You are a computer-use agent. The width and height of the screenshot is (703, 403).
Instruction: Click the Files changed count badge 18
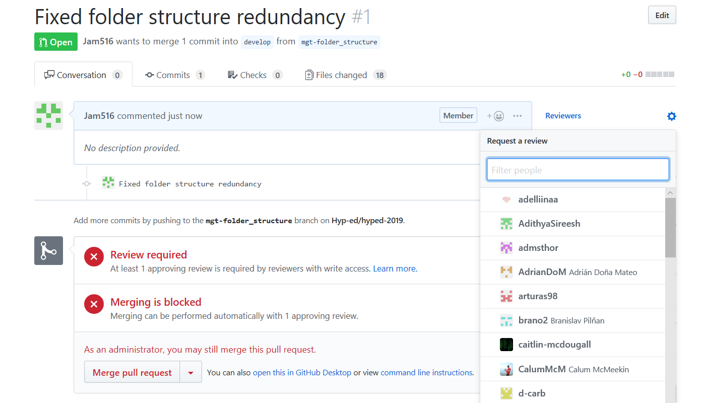(379, 75)
